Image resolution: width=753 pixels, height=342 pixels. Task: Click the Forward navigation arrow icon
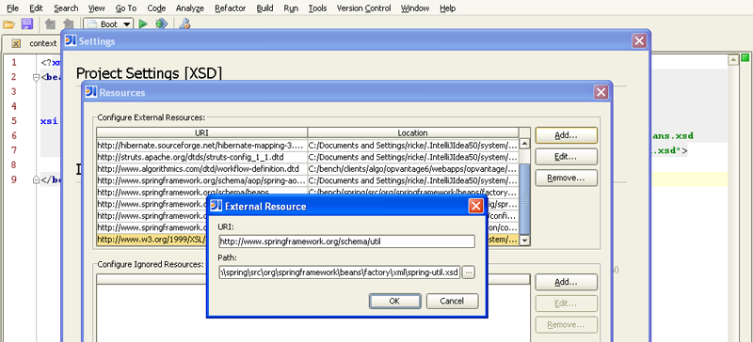click(x=68, y=24)
